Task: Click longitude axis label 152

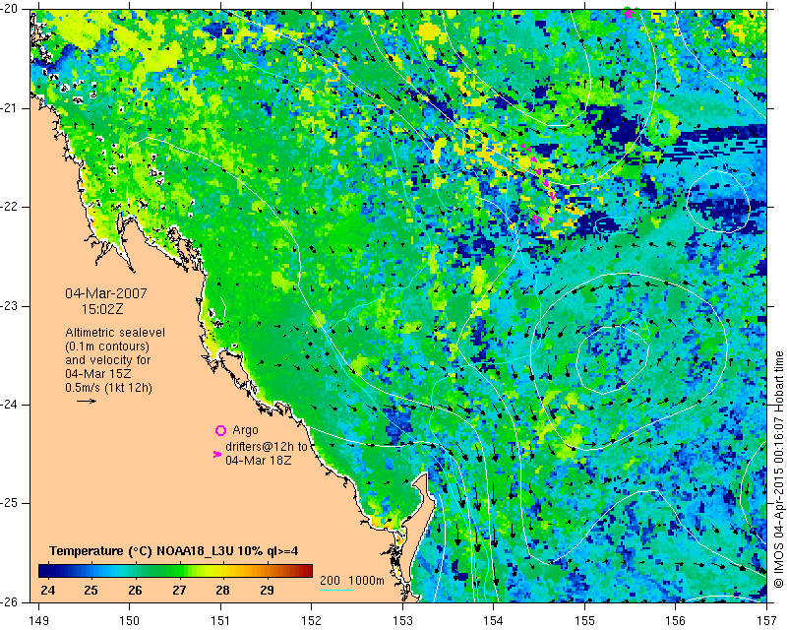Action: click(311, 621)
